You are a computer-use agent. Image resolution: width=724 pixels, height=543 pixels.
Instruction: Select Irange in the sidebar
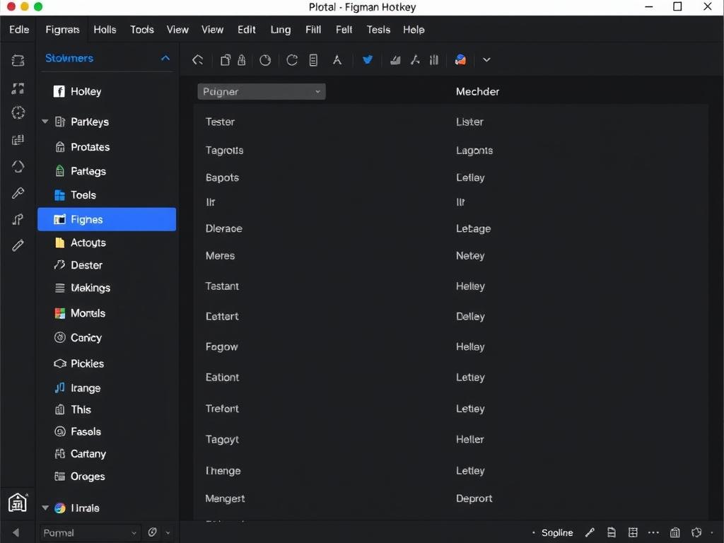107,388
